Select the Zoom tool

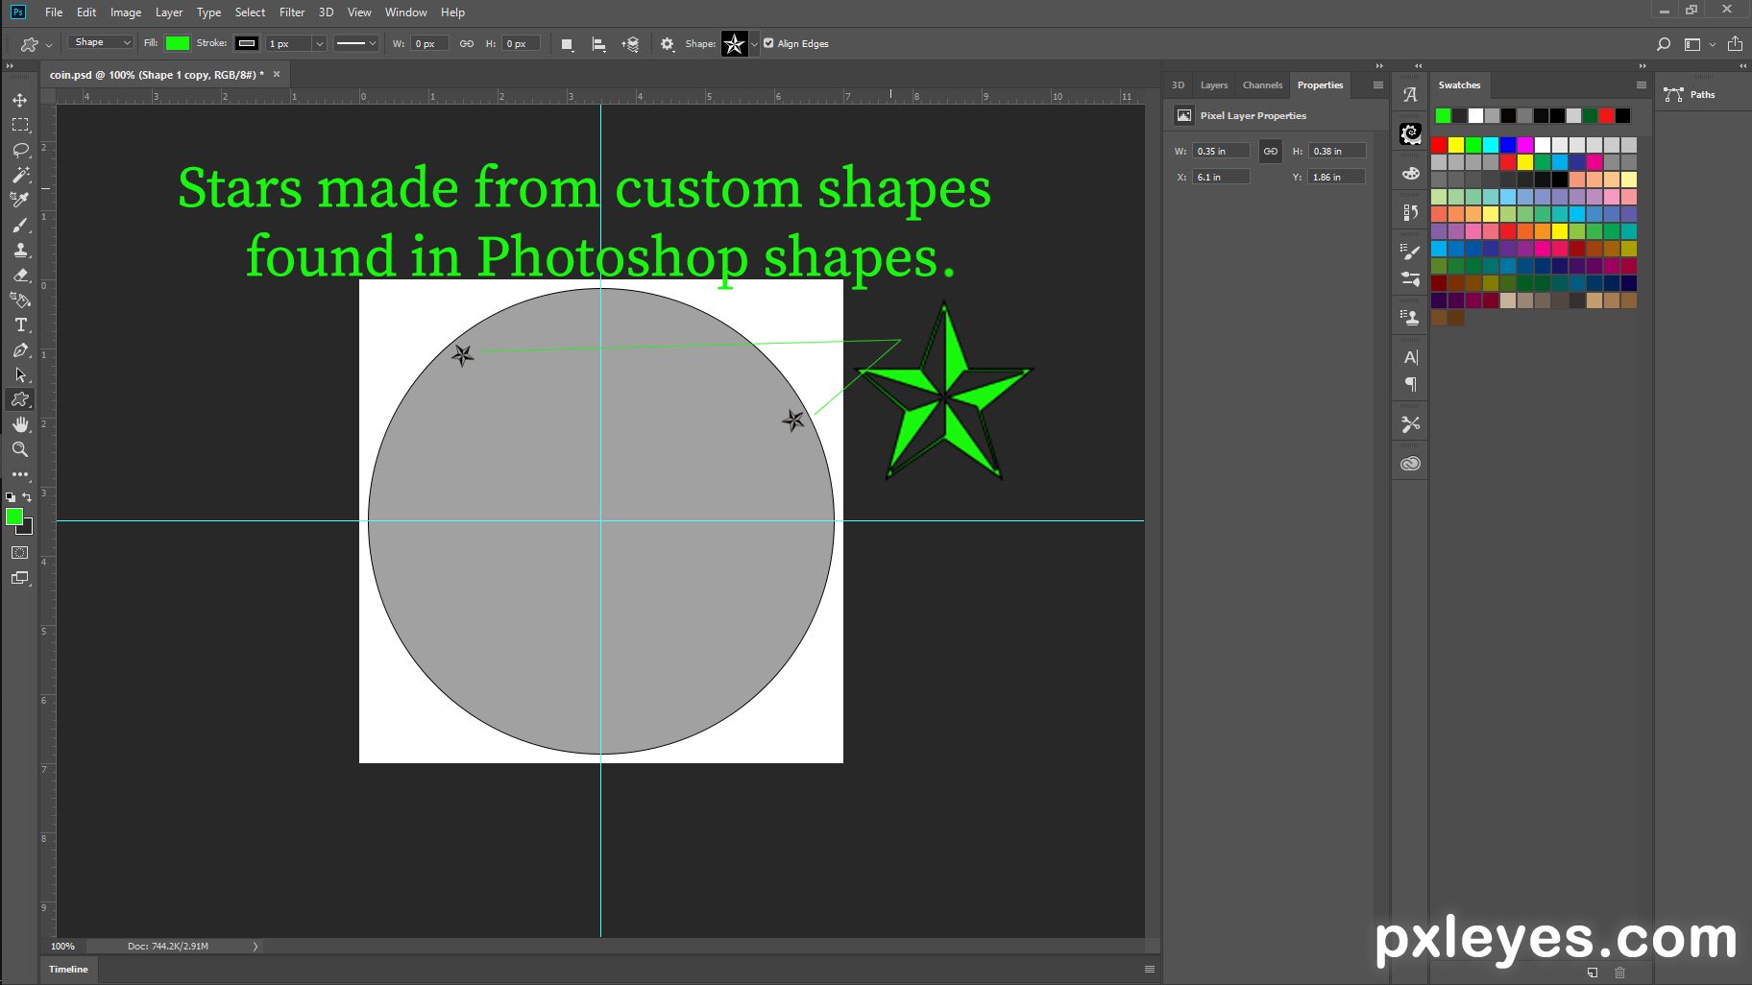[20, 449]
